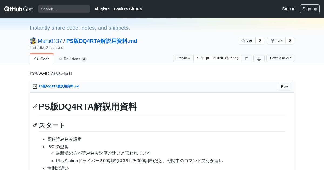Viewport: 324px width, 170px height.
Task: Select the sub-bullet starting with PlayStationドライバー2.00以降
Action: (x=139, y=161)
